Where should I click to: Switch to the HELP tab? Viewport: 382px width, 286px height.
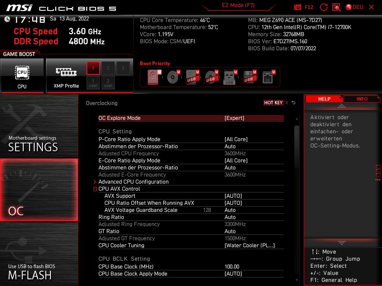324,99
